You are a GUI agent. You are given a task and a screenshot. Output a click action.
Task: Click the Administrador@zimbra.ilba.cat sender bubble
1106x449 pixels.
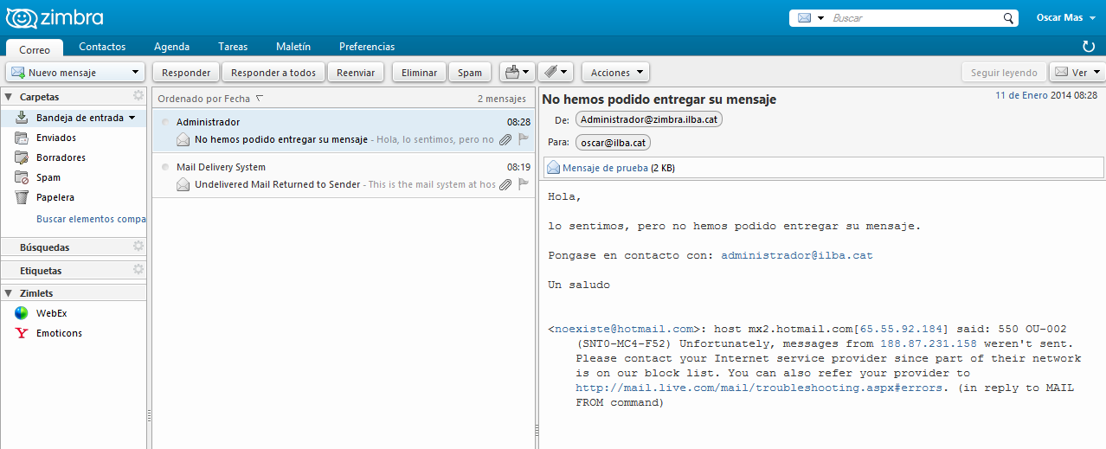point(649,119)
